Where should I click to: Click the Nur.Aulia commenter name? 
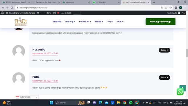click(x=39, y=49)
